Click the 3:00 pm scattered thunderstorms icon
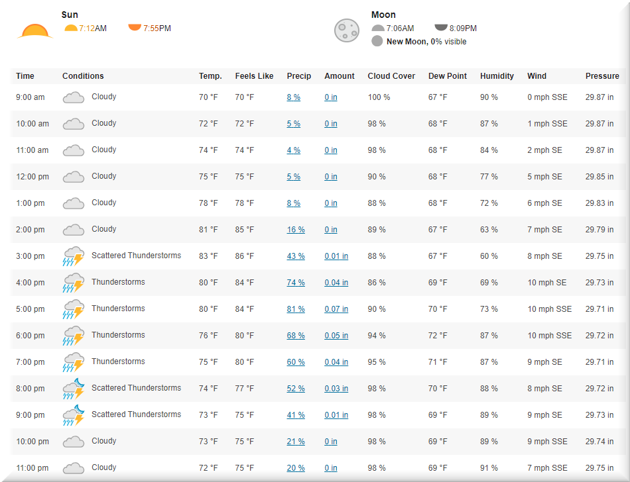 pyautogui.click(x=73, y=256)
